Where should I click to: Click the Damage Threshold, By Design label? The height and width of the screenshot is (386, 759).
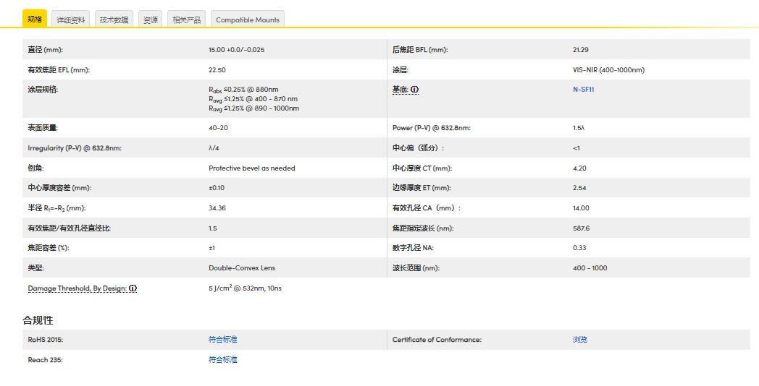click(x=77, y=288)
